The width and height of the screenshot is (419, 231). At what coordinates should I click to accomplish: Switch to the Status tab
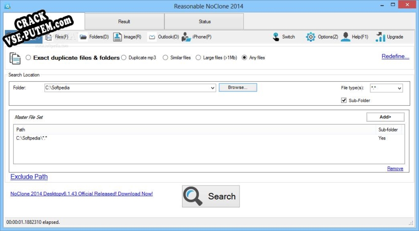tap(204, 21)
